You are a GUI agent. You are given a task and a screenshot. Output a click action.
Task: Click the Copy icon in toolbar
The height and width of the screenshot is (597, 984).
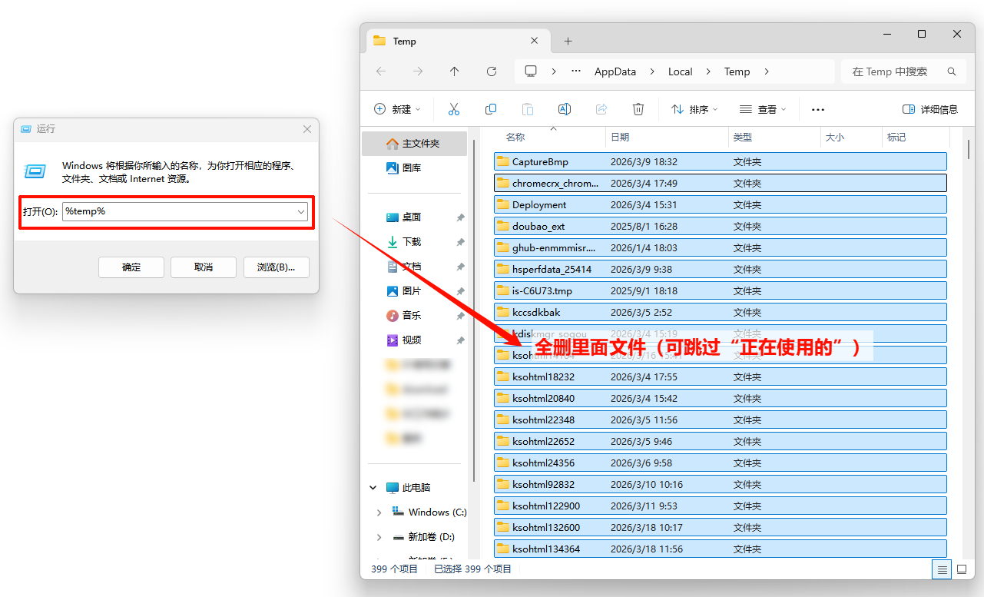pos(491,109)
